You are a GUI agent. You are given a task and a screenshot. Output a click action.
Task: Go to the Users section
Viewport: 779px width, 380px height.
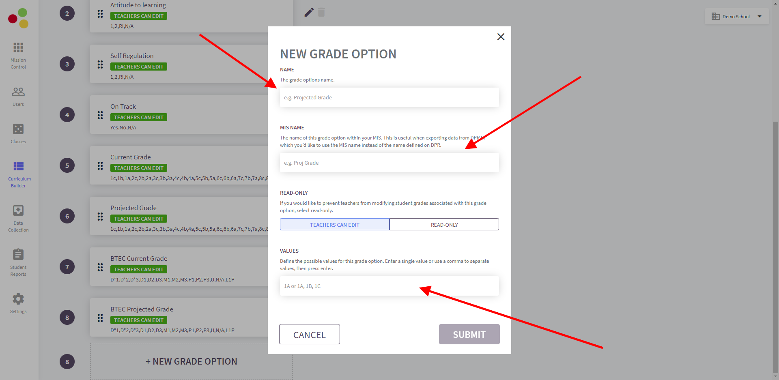(x=18, y=97)
